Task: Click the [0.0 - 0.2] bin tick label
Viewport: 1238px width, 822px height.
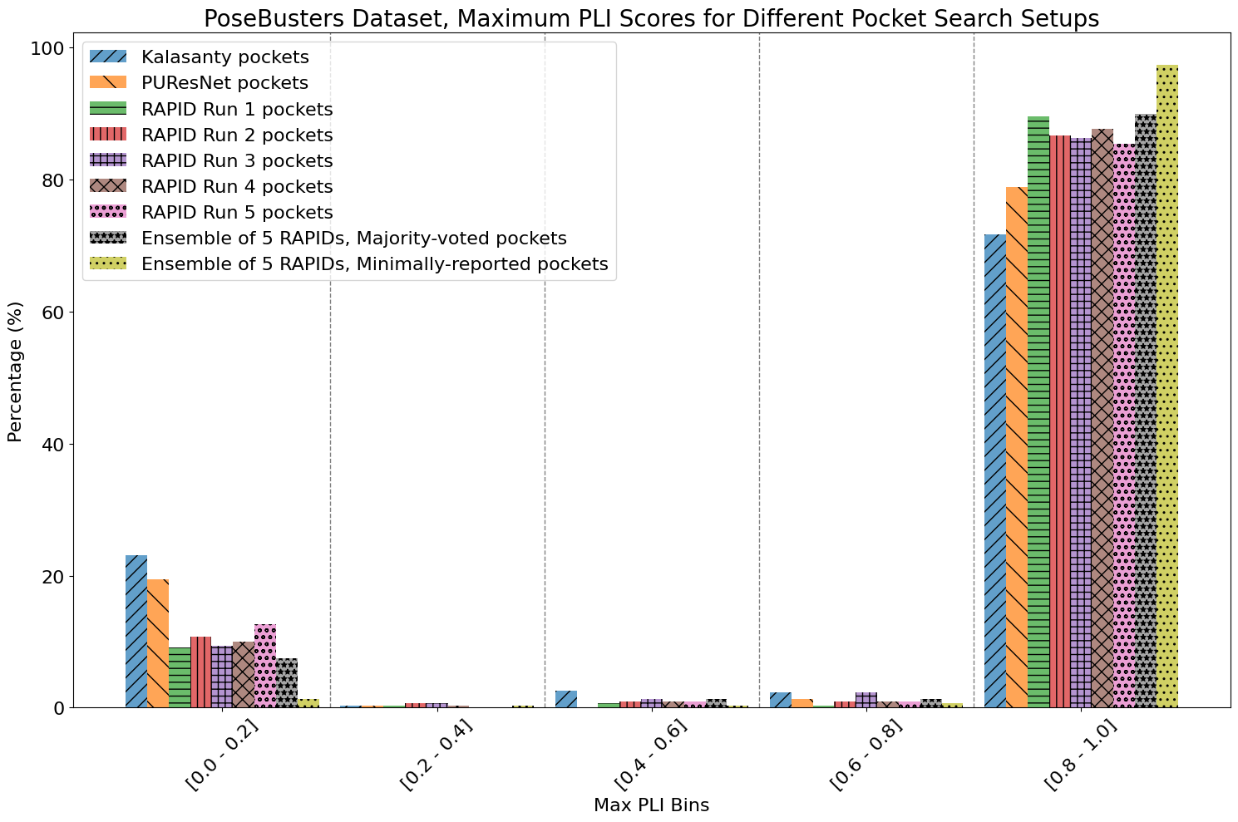Action: coord(222,756)
